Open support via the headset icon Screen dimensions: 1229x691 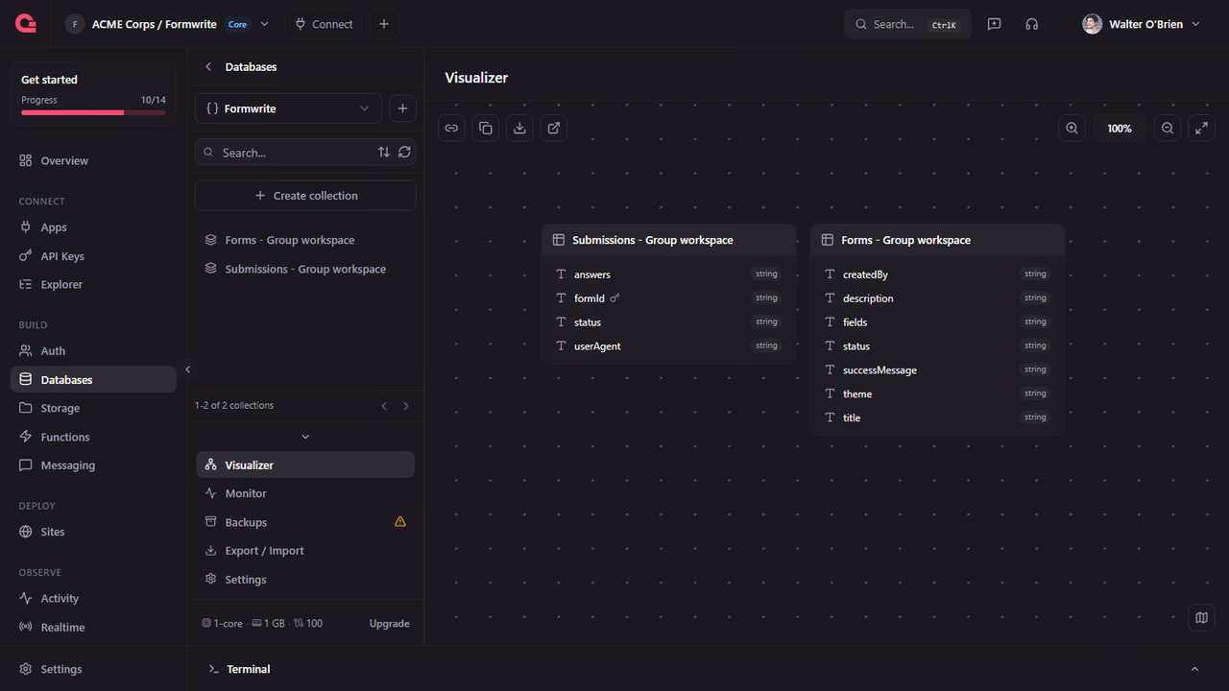coord(1031,24)
